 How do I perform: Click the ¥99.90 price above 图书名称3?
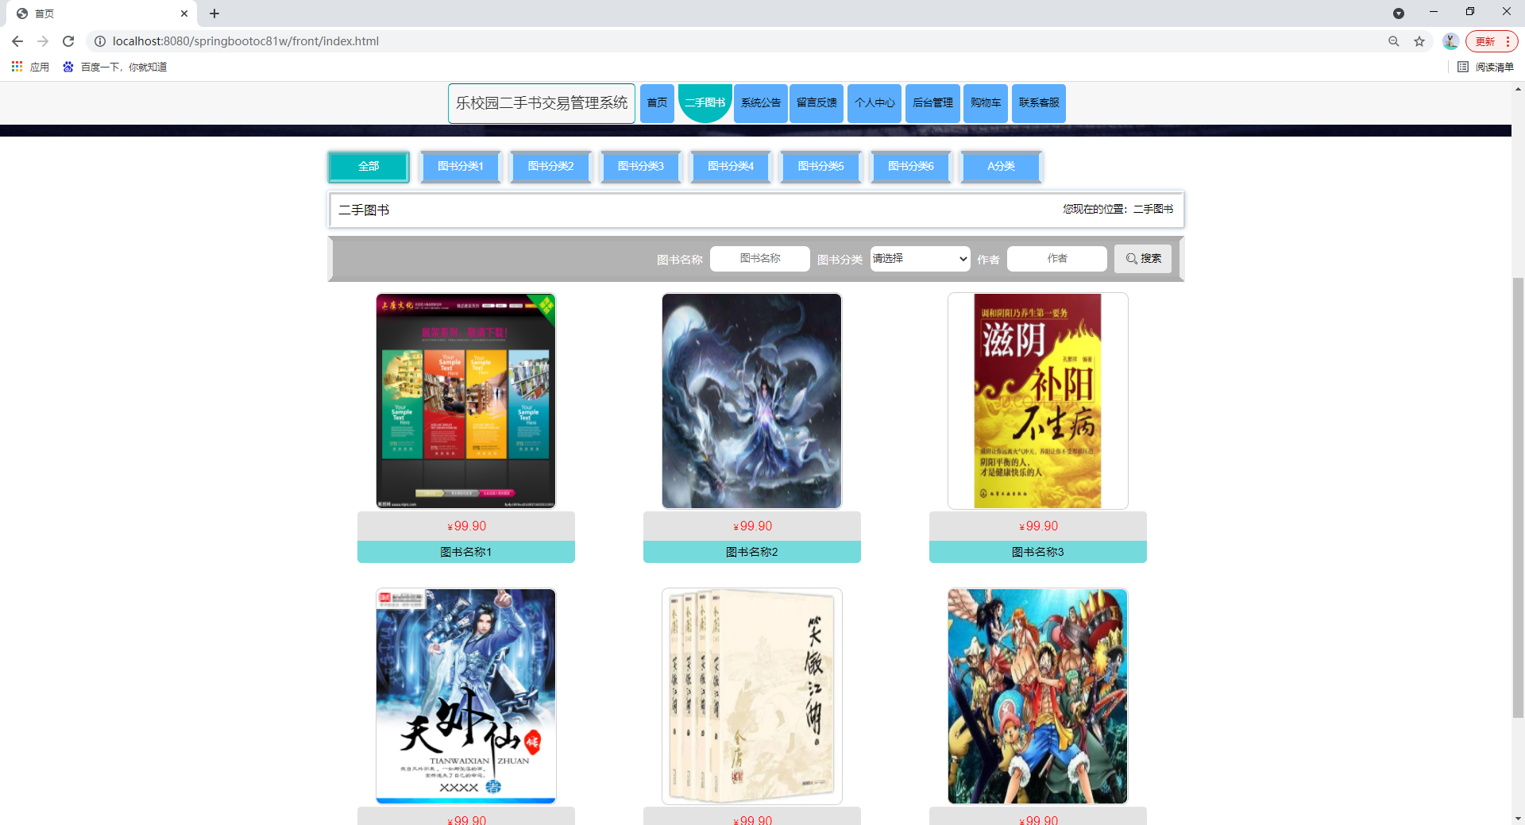point(1038,526)
